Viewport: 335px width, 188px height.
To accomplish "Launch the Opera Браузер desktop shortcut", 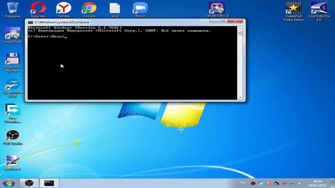I will click(38, 9).
